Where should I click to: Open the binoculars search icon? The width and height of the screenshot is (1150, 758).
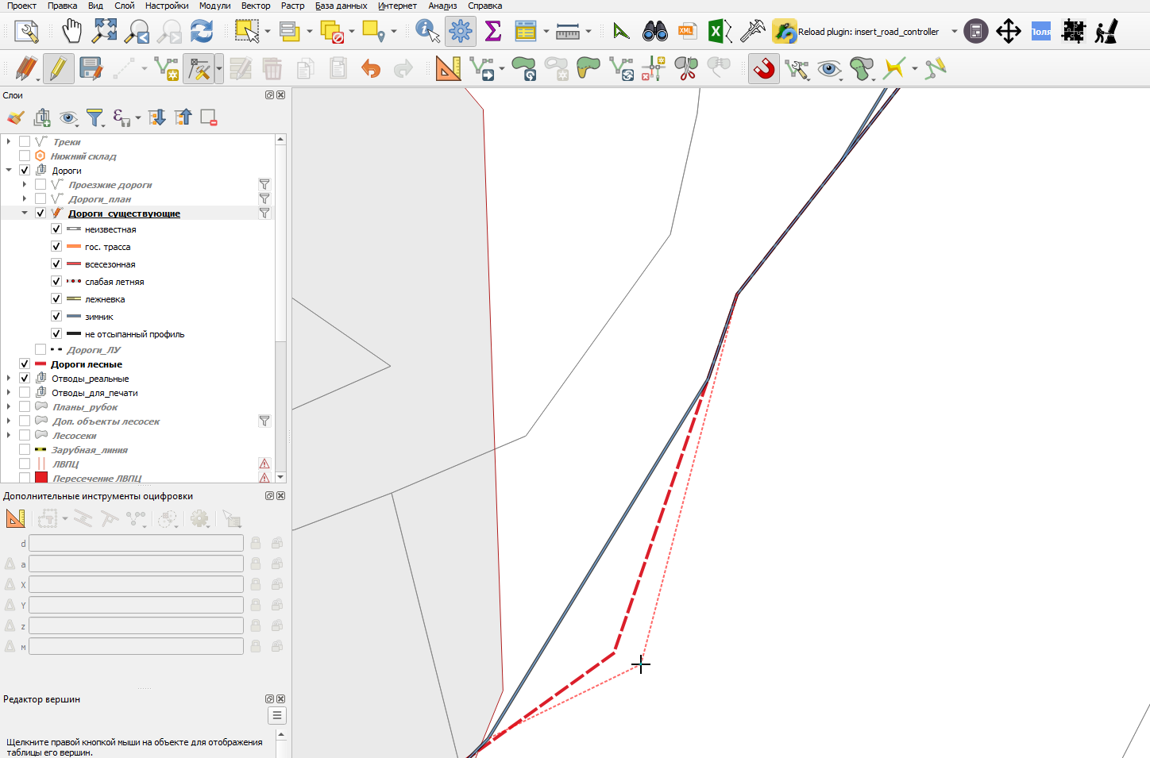(655, 32)
